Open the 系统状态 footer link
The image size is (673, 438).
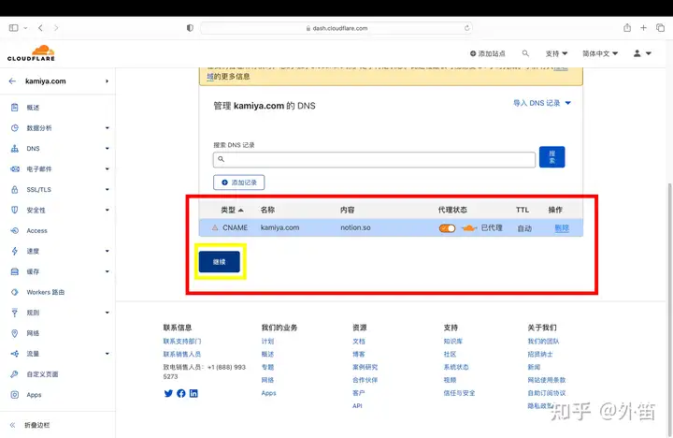tap(456, 367)
